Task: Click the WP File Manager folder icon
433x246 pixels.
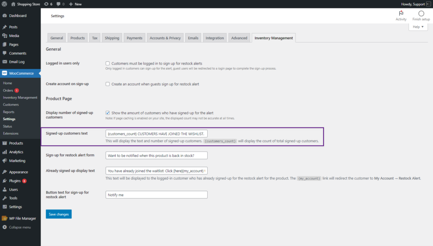Action: pyautogui.click(x=4, y=219)
